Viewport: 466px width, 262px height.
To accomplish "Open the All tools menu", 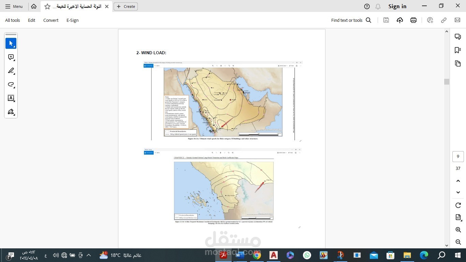I will [13, 20].
